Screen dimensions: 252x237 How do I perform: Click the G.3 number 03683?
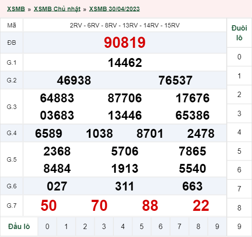pos(57,115)
